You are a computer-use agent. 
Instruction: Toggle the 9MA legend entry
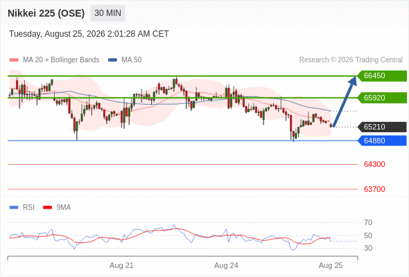(57, 208)
